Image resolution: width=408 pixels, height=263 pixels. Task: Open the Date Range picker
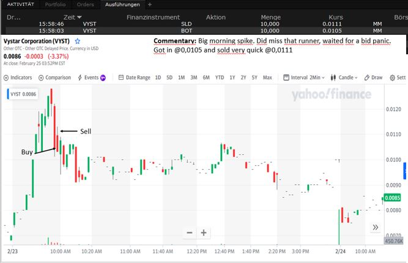[x=134, y=77]
